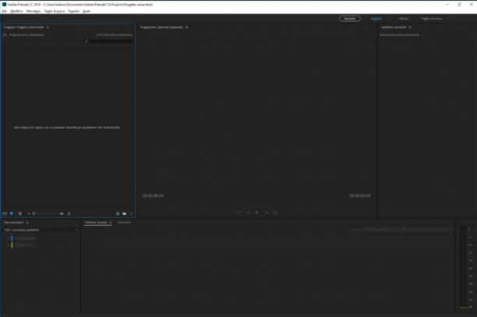Open the Tipo marcatore panel menu

tap(27, 223)
